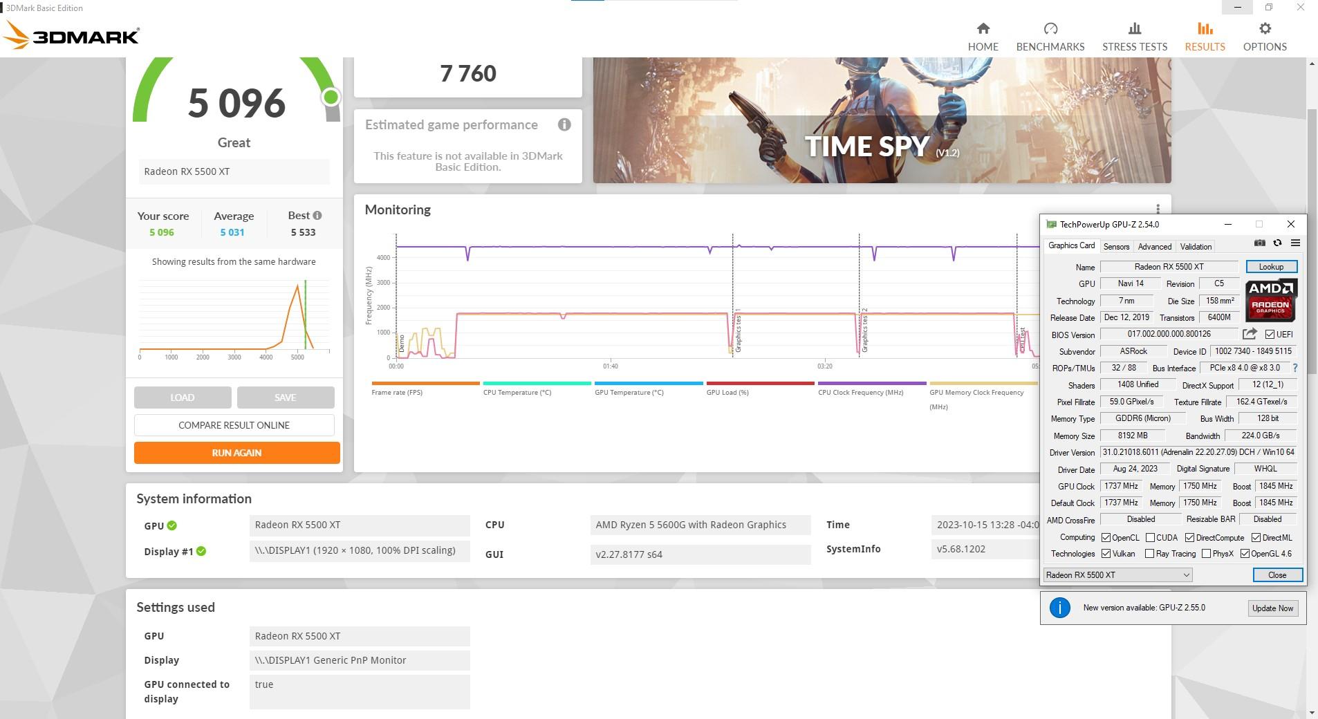Image resolution: width=1318 pixels, height=719 pixels.
Task: Click GPU name field in GPU-Z
Action: pos(1169,267)
